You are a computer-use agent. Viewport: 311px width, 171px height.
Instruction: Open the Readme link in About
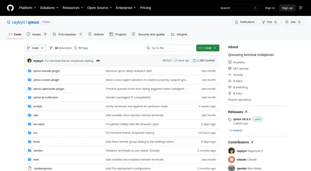[x=236, y=62]
